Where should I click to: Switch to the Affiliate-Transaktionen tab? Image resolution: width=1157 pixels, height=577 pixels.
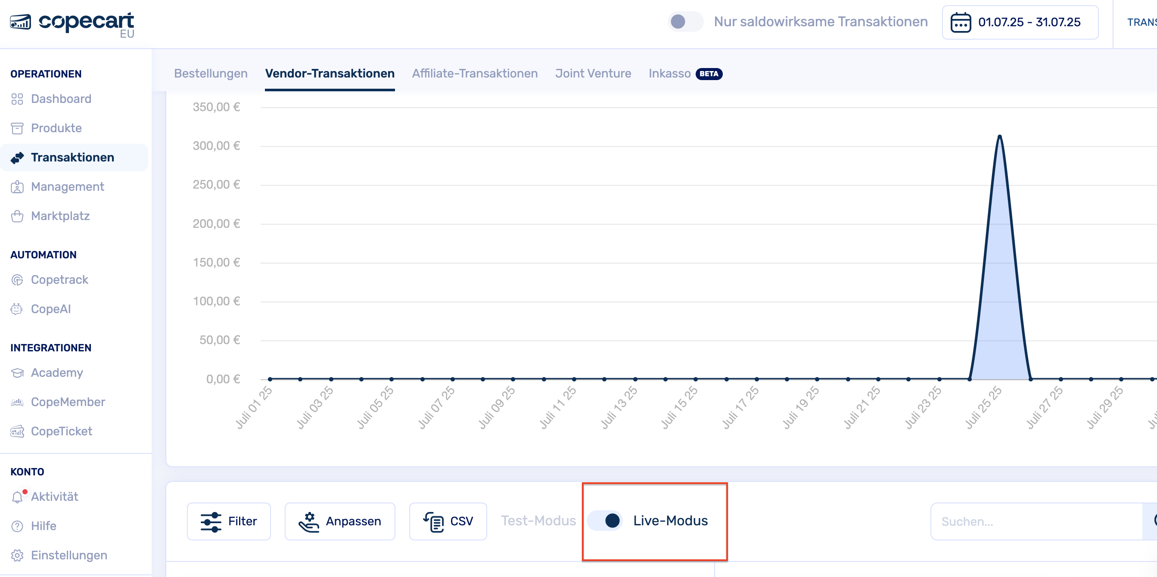(x=474, y=74)
